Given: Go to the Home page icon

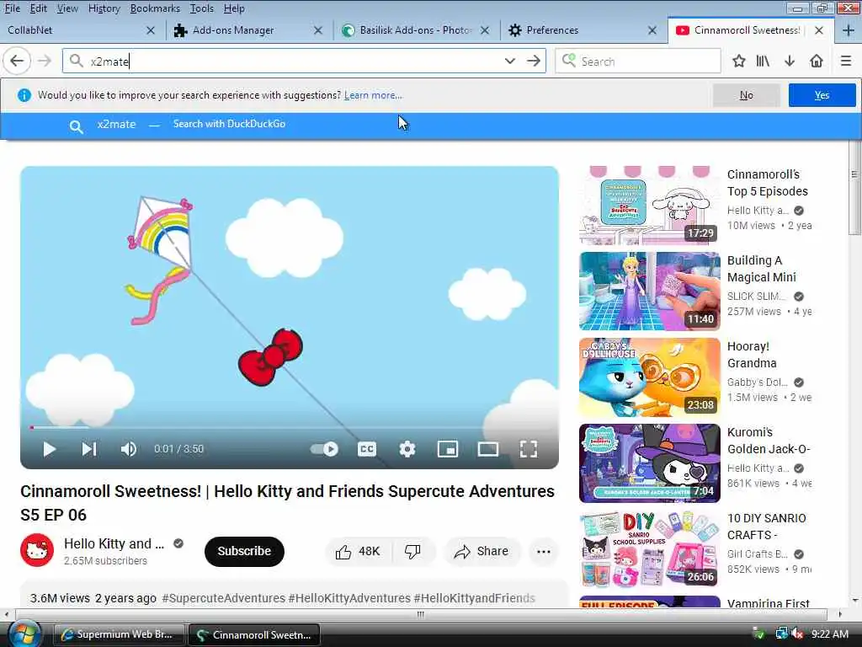Looking at the screenshot, I should coord(817,61).
